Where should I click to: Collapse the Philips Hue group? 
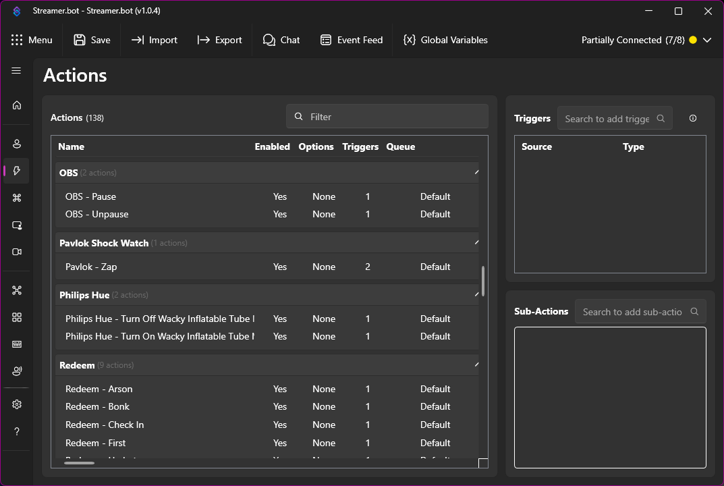tap(476, 295)
